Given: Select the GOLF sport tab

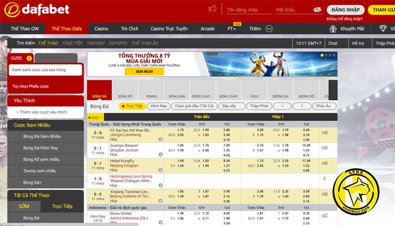Looking at the screenshot, I should 254,90.
